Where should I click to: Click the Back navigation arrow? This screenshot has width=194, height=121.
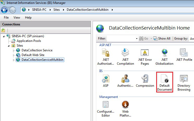(4, 10)
